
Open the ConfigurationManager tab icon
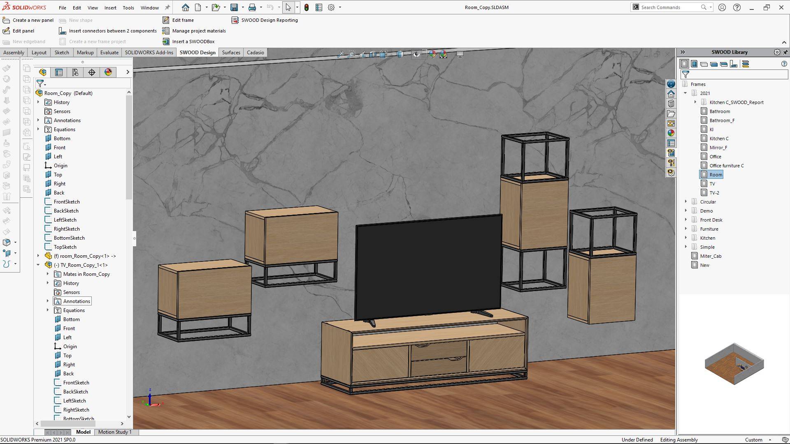pyautogui.click(x=75, y=72)
